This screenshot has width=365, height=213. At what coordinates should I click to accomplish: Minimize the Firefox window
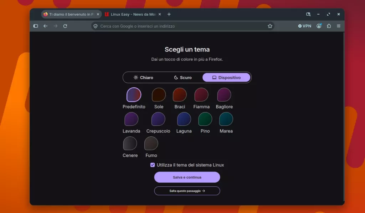click(x=318, y=14)
